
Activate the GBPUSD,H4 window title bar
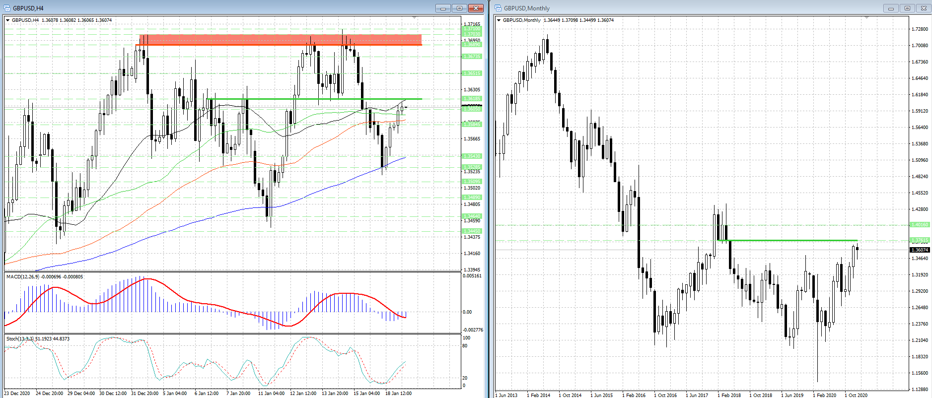tap(223, 8)
